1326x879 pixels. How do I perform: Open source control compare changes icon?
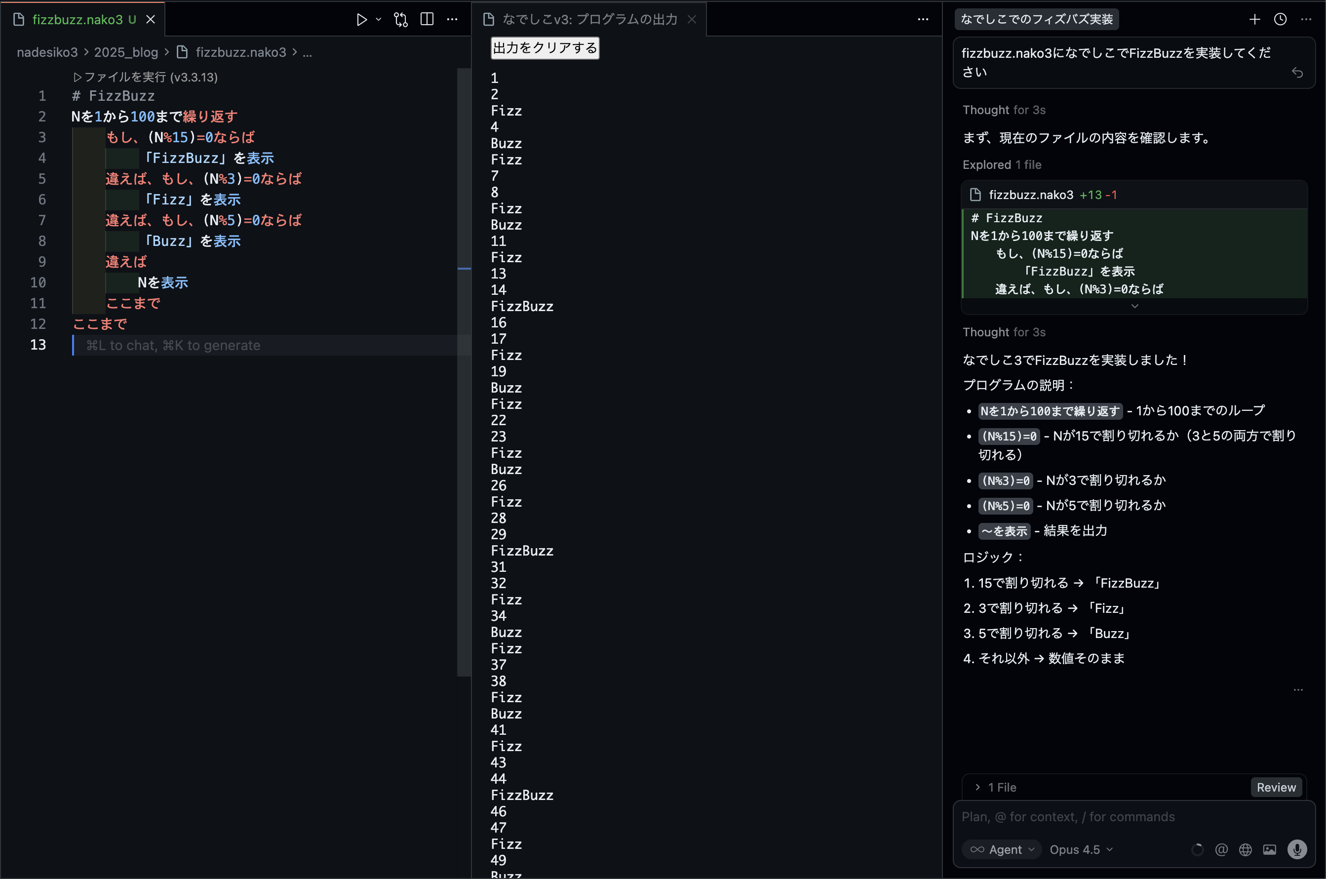click(x=401, y=18)
